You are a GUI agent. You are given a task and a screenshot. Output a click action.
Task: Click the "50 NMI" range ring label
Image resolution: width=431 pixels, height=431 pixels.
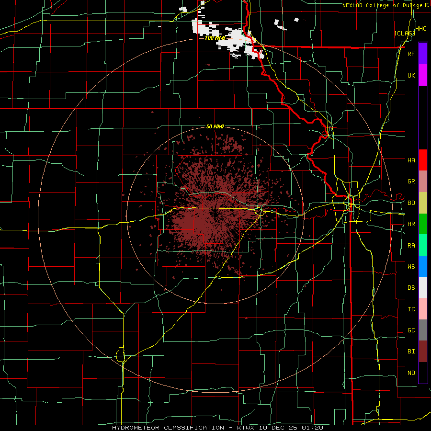[215, 126]
